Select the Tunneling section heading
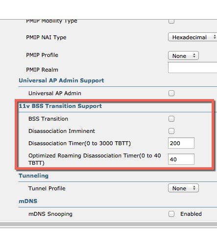 tap(34, 176)
